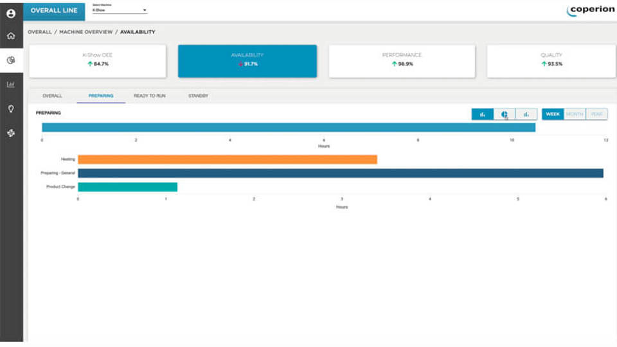
Task: Open the Overall tab
Action: coord(52,96)
